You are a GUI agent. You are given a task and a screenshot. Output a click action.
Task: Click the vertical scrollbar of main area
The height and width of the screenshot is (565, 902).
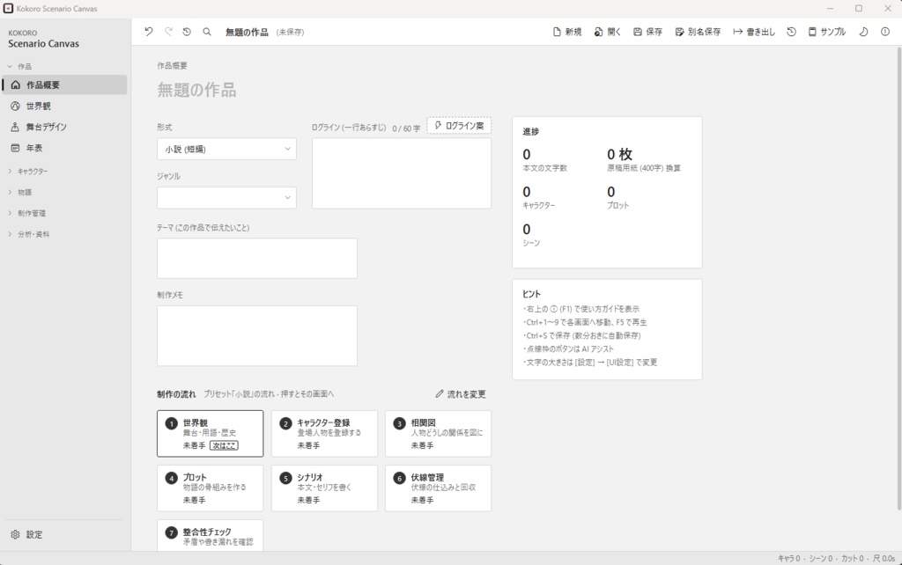pyautogui.click(x=898, y=279)
